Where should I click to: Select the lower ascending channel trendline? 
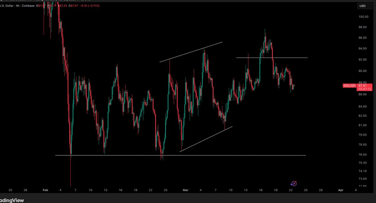point(206,139)
